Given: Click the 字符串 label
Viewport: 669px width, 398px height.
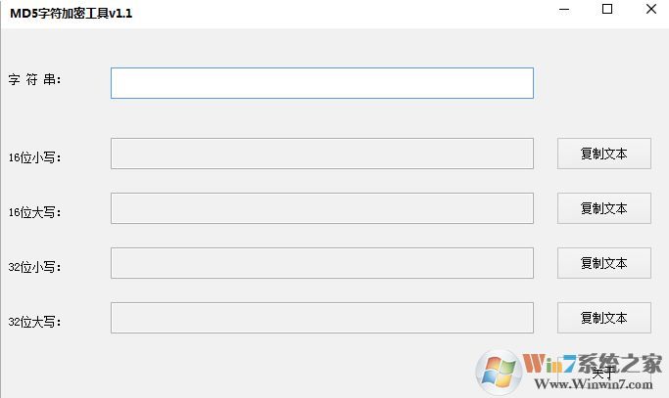Looking at the screenshot, I should [35, 80].
